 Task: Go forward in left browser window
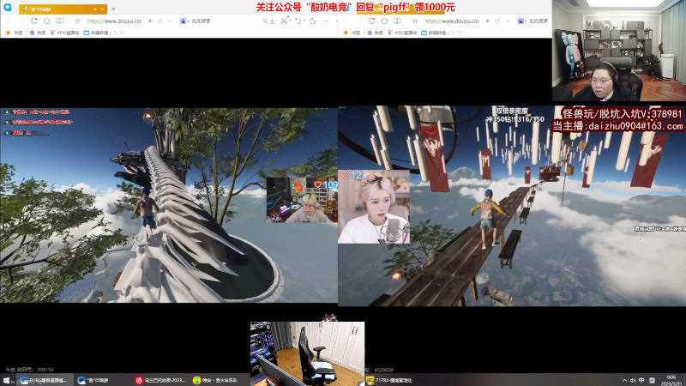pos(21,21)
